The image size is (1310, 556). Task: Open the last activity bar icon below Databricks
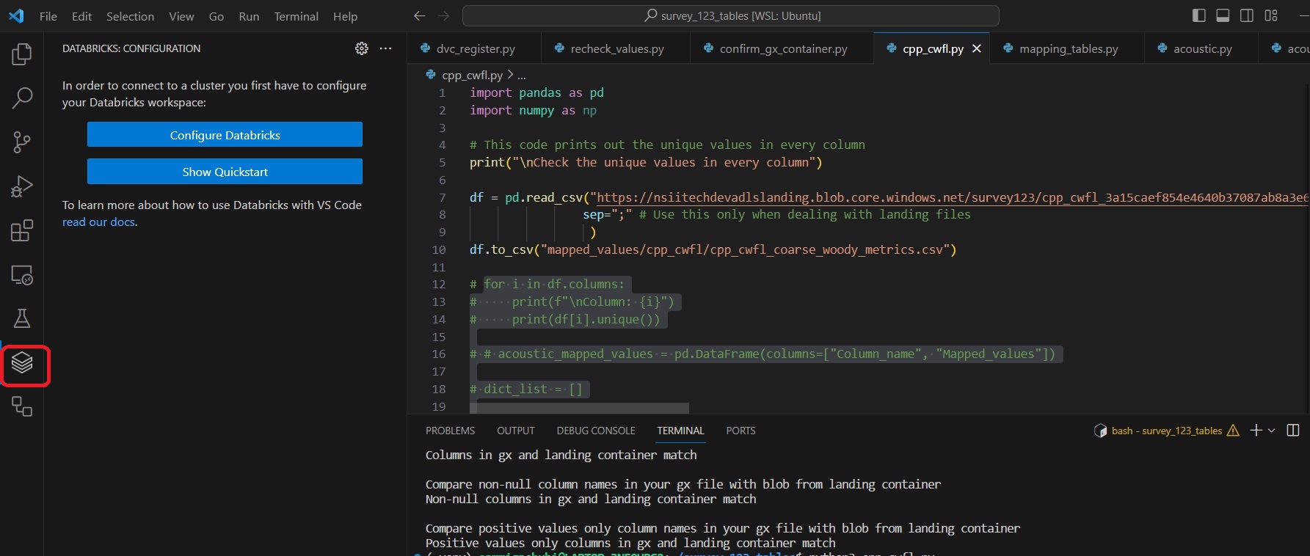coord(22,406)
